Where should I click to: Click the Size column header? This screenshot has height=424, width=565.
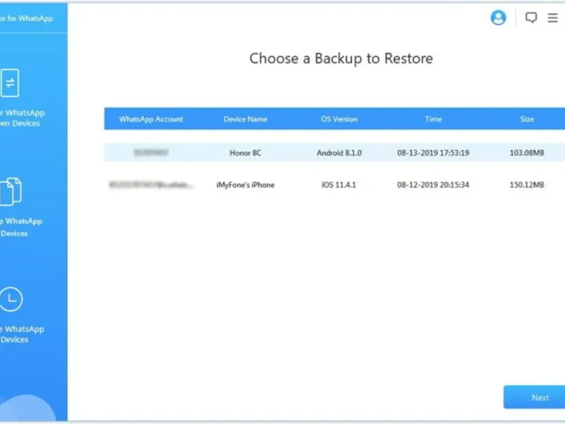point(527,119)
